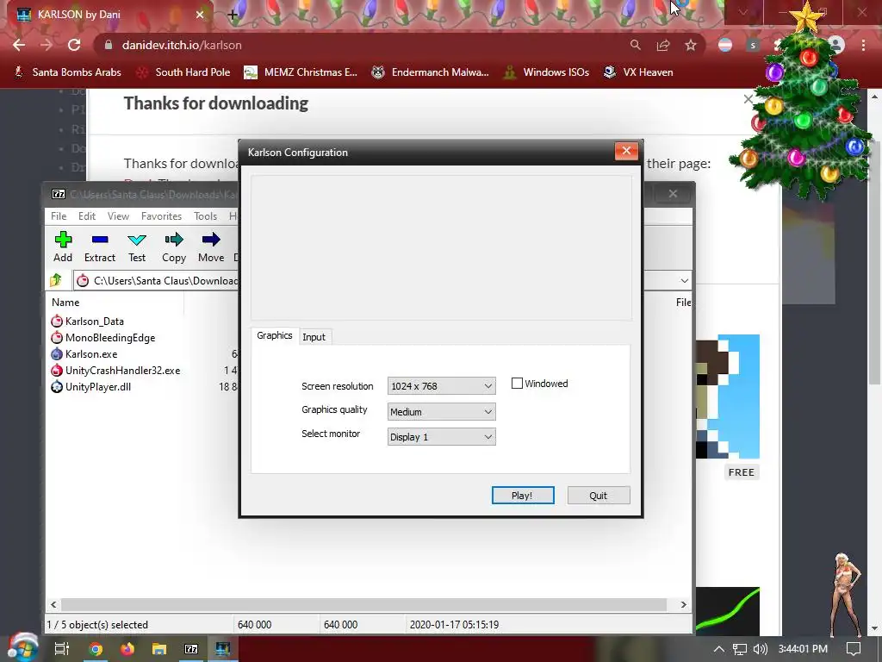The width and height of the screenshot is (882, 662).
Task: Open a new Chrome tab
Action: click(x=233, y=15)
